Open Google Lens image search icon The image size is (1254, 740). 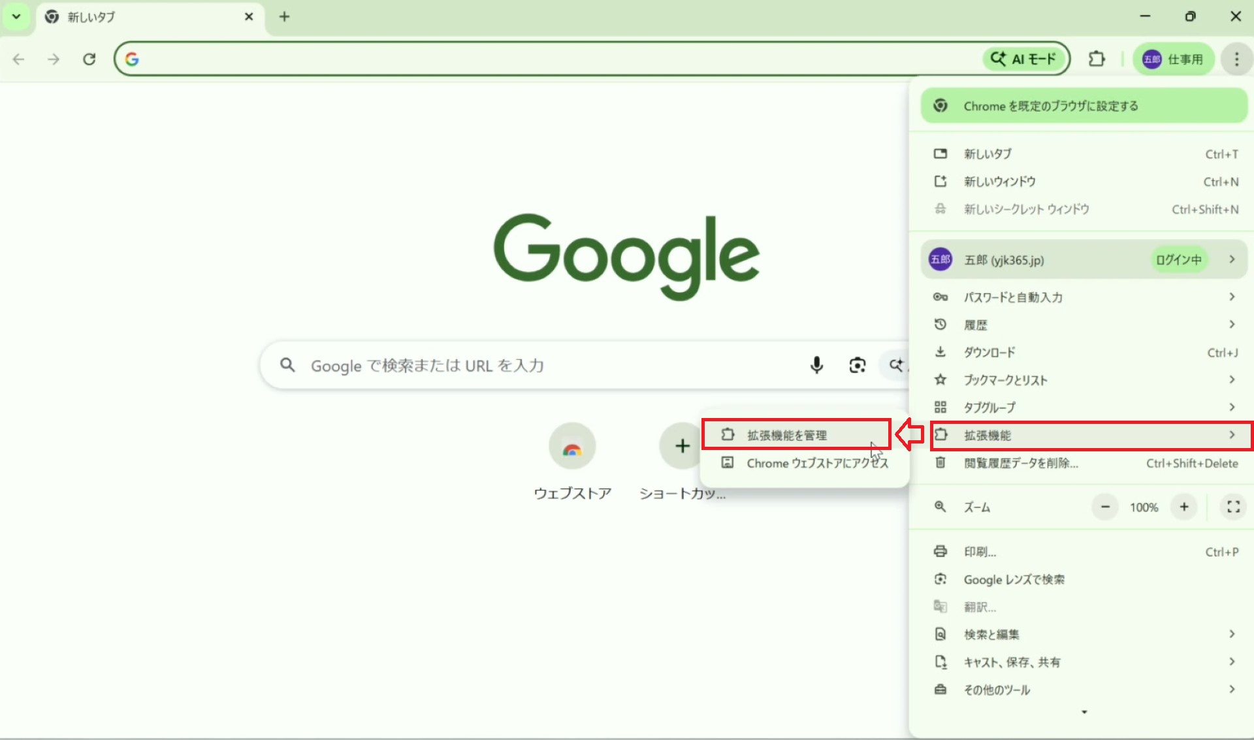click(x=857, y=365)
